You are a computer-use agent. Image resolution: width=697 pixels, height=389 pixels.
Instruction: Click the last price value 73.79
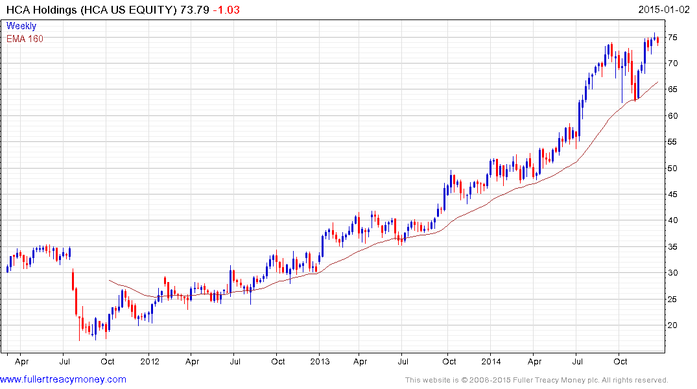195,10
